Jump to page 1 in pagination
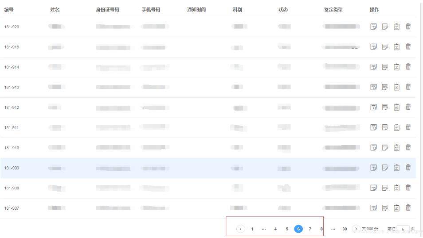This screenshot has width=423, height=238. click(x=252, y=229)
